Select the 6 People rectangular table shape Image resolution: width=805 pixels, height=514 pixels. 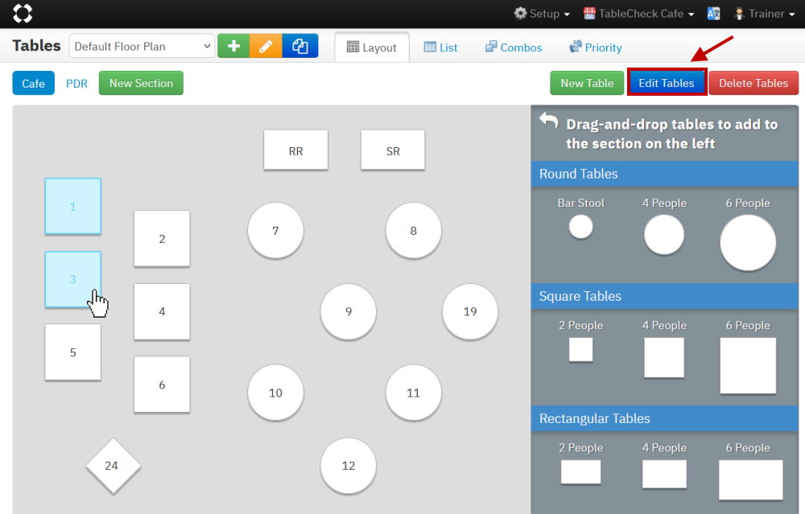(x=750, y=479)
